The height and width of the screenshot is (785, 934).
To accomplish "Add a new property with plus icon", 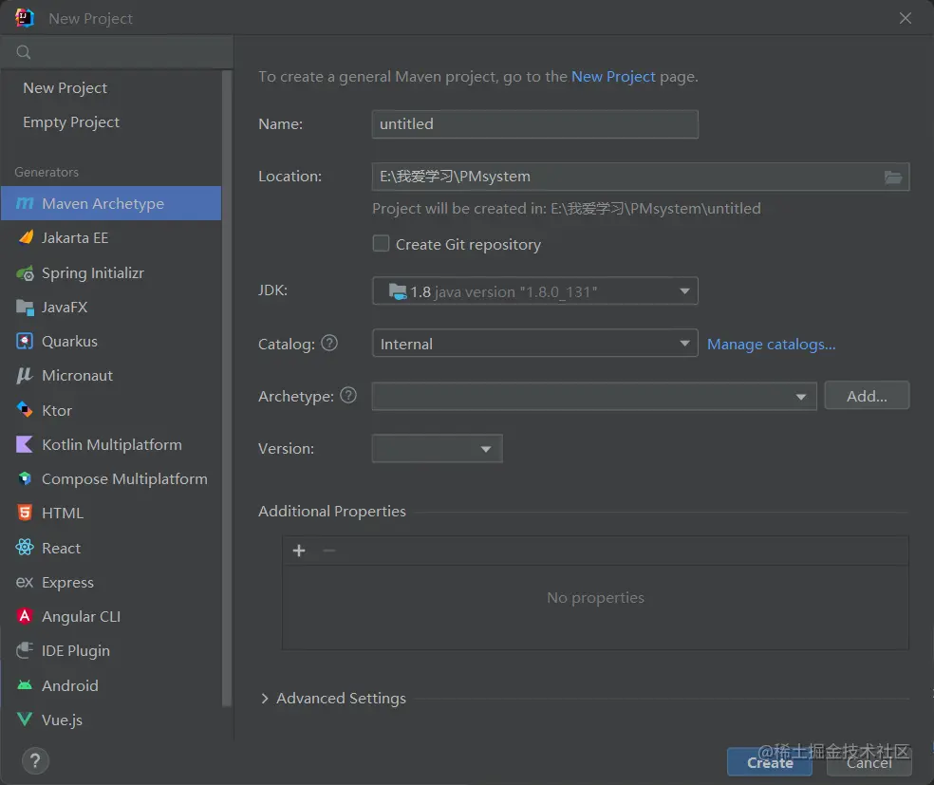I will [x=299, y=551].
